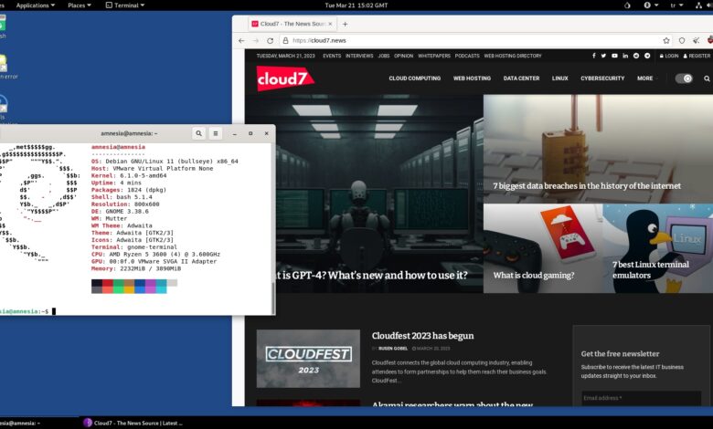Open '7 biggest data breaches' article
713x429 pixels.
point(587,185)
